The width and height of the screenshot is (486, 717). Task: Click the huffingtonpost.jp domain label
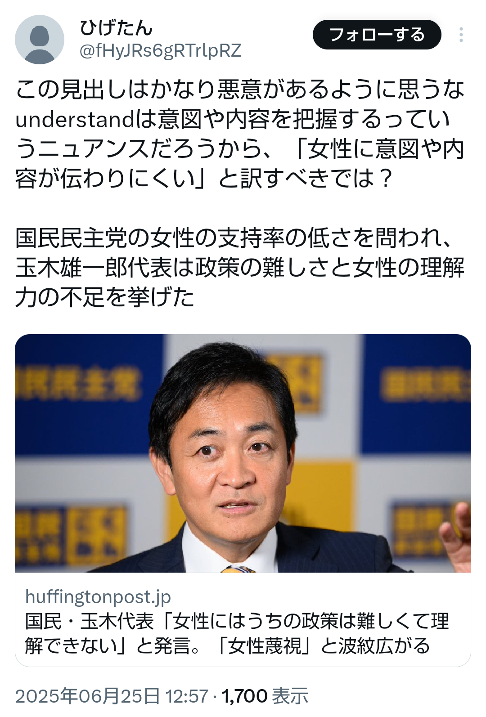click(98, 597)
